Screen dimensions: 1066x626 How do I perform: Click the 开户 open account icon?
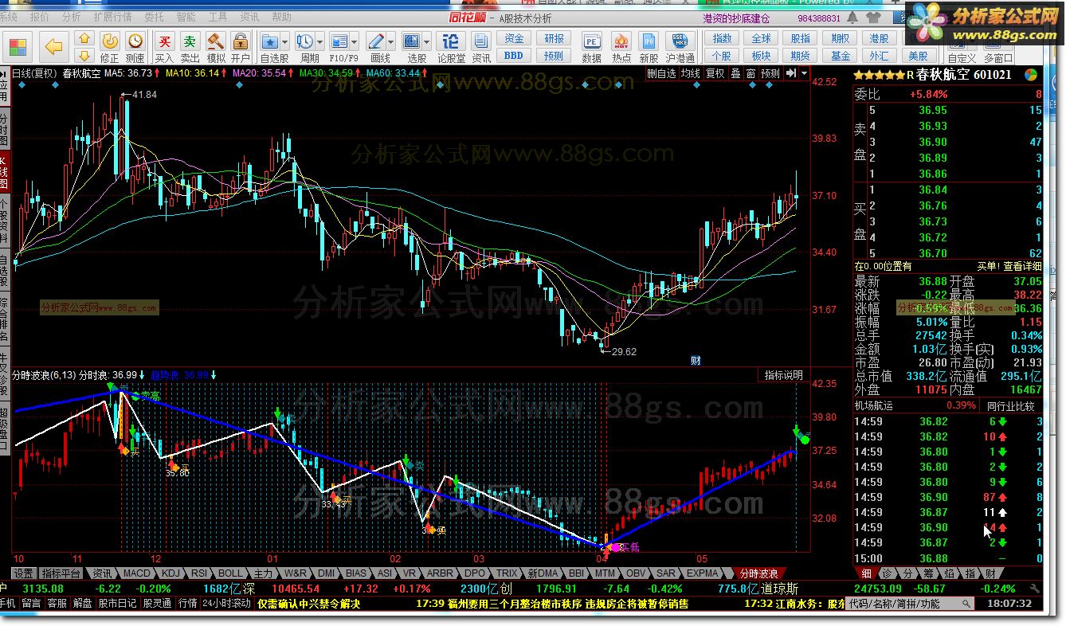[241, 47]
